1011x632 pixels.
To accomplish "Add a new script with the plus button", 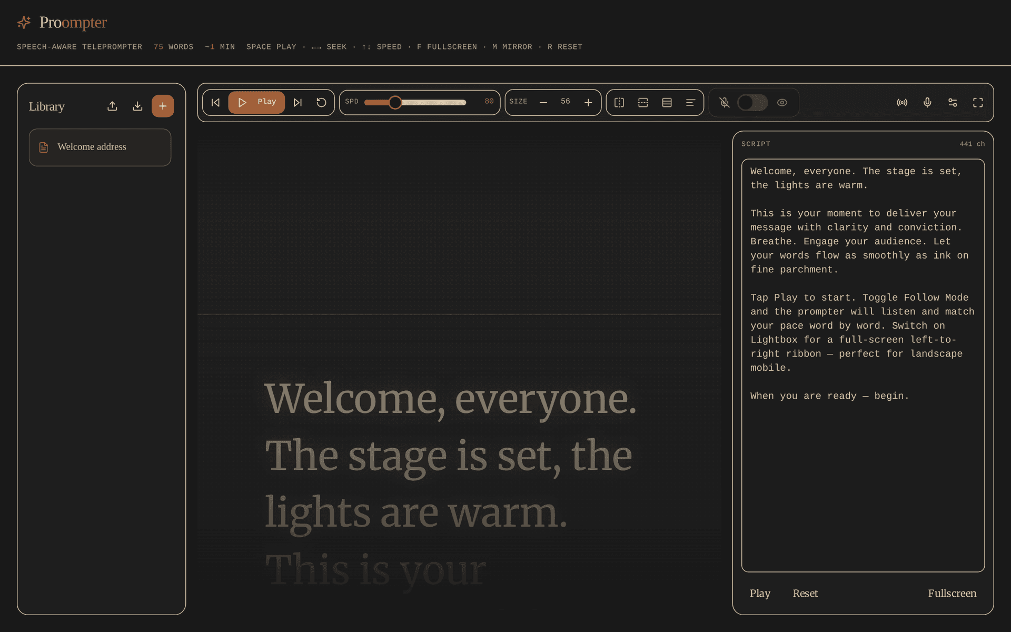I will tap(163, 106).
